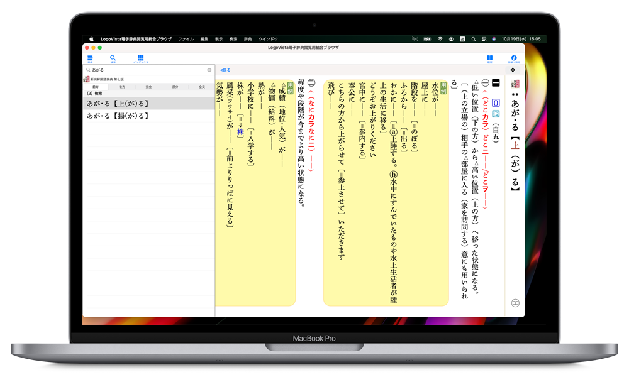Click the Wi-Fi status icon
This screenshot has width=629, height=377.
tap(440, 39)
